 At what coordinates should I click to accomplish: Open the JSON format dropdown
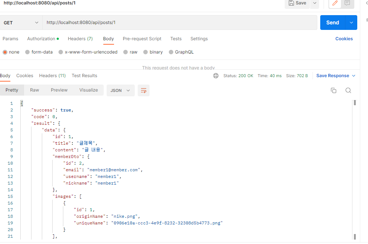tap(120, 90)
